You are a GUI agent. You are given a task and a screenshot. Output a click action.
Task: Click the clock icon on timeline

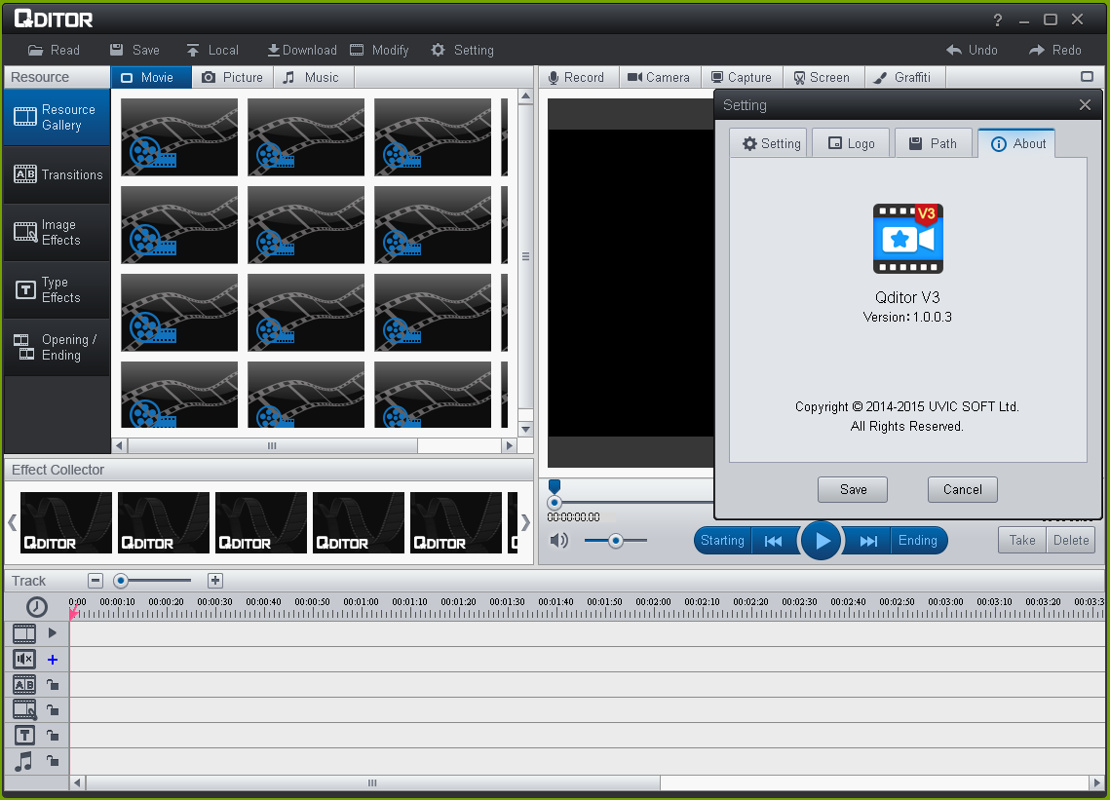click(36, 606)
